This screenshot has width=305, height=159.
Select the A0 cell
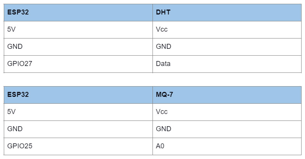point(227,146)
